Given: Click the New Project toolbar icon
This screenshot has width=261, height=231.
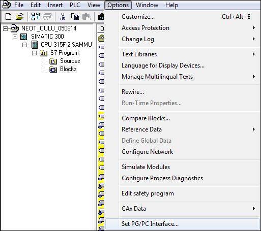Looking at the screenshot, I should click(8, 17).
